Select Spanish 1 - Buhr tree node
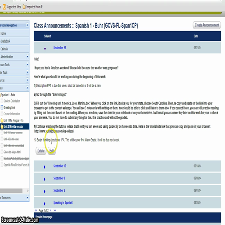The height and width of the screenshot is (225, 225). (8, 95)
